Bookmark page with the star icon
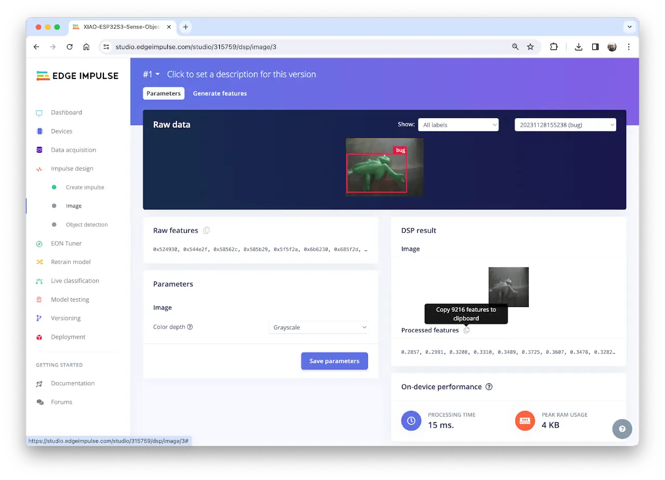 coord(530,47)
